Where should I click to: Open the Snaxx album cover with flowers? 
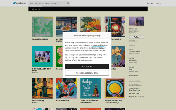tap(59, 57)
